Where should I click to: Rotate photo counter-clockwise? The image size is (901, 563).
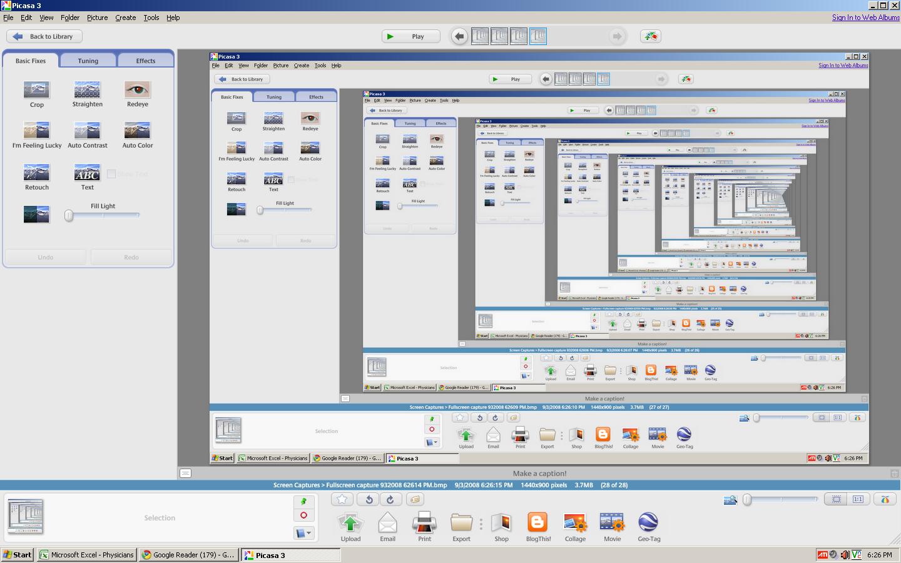pyautogui.click(x=369, y=499)
